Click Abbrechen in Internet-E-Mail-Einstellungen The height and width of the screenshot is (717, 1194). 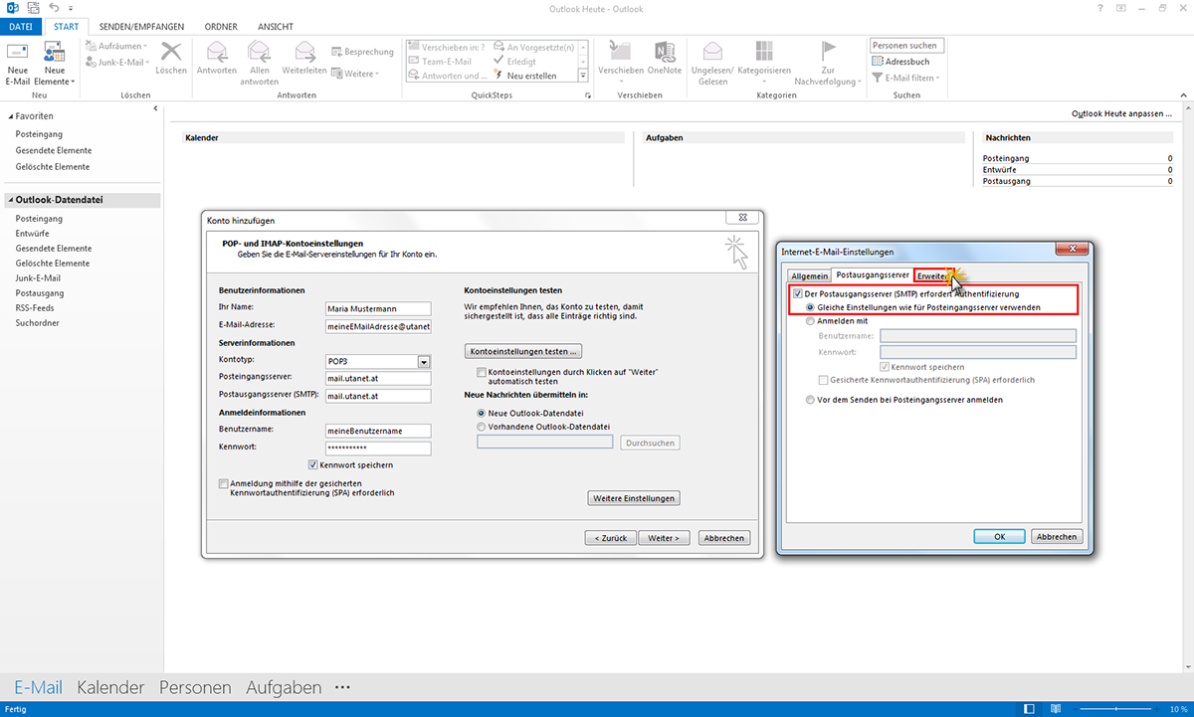tap(1056, 536)
